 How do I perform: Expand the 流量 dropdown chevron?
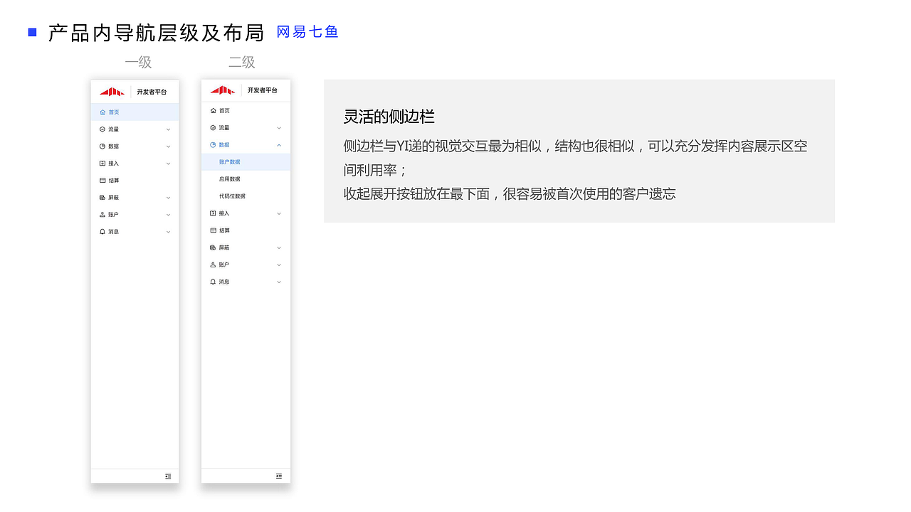click(x=278, y=127)
